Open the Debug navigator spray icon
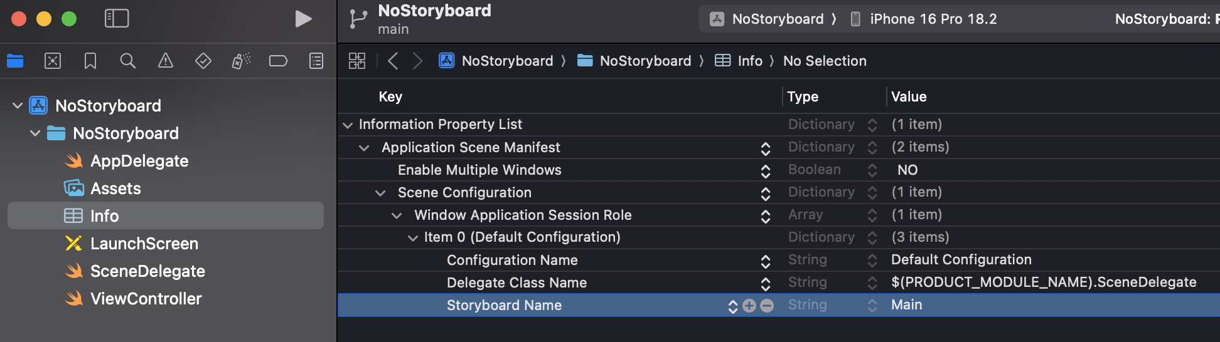Image resolution: width=1220 pixels, height=342 pixels. click(241, 61)
